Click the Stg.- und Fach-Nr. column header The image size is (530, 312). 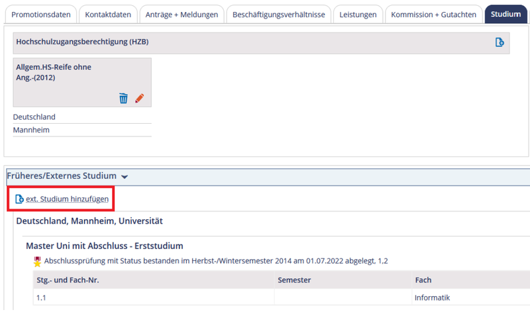[x=68, y=280]
